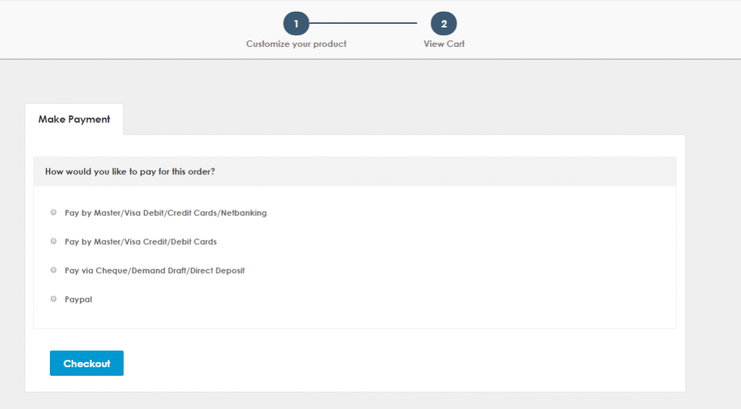This screenshot has width=741, height=409.
Task: Open the View Cart step label
Action: (444, 44)
